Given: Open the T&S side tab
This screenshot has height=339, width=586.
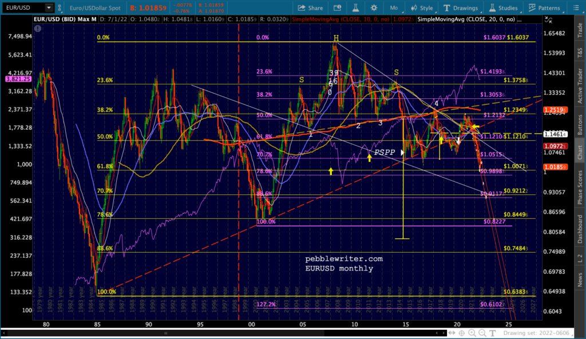Looking at the screenshot, I should tap(580, 53).
